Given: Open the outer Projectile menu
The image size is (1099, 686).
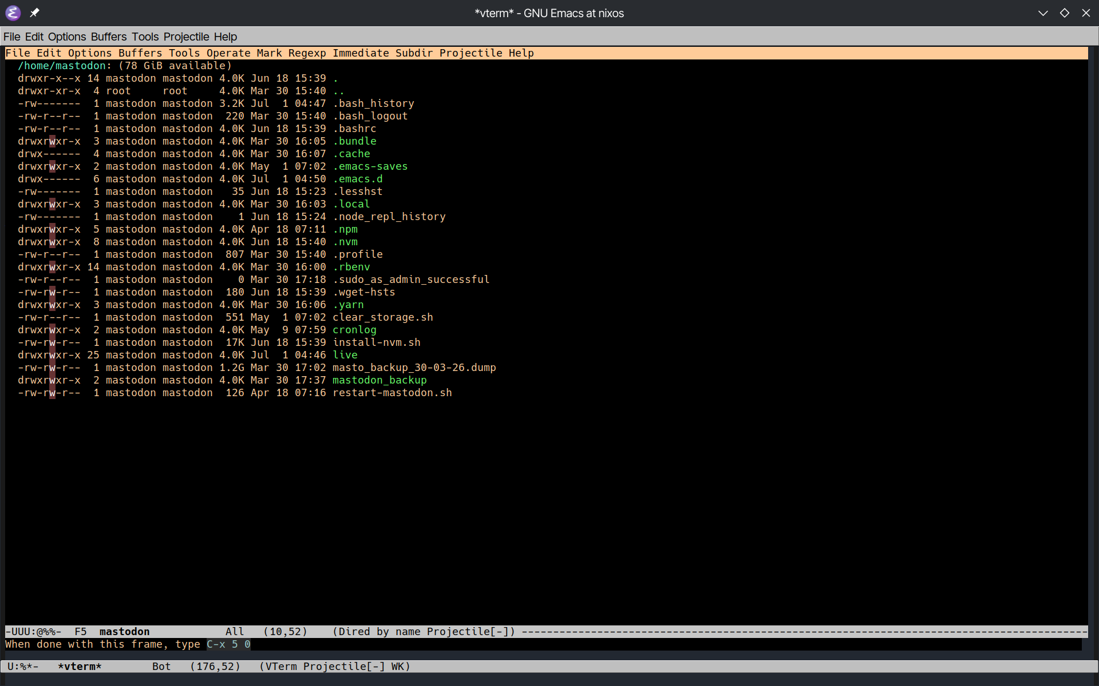Looking at the screenshot, I should tap(187, 37).
